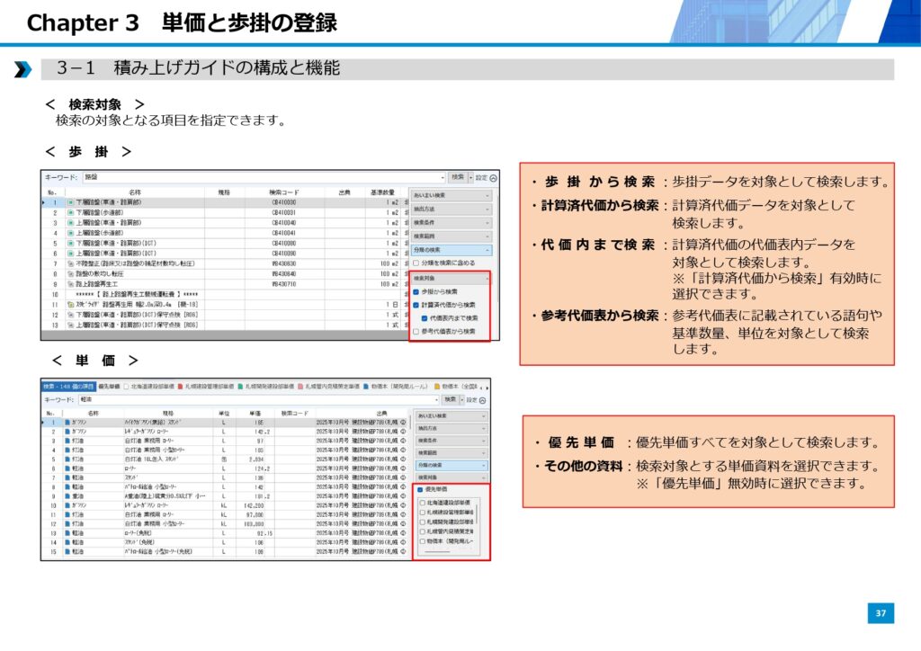Image resolution: width=921 pixels, height=651 pixels.
Task: Click the blue arrow icon beside section 3-1 heading
Action: 23,69
